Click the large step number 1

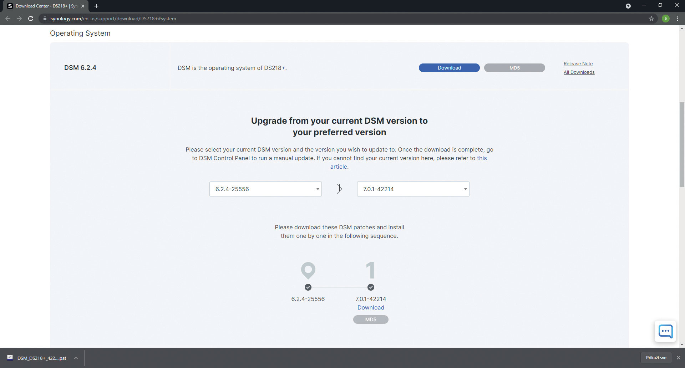pyautogui.click(x=371, y=270)
